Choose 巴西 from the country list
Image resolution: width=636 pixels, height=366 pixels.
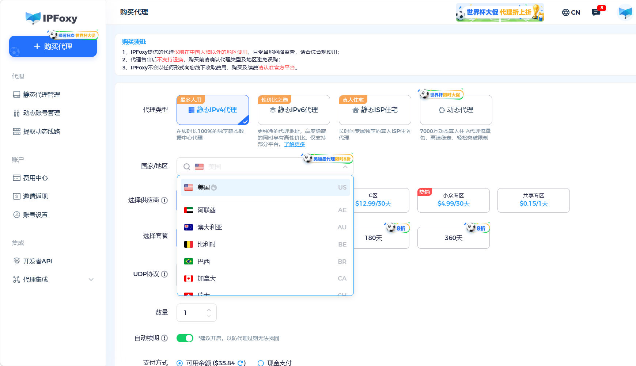point(266,262)
